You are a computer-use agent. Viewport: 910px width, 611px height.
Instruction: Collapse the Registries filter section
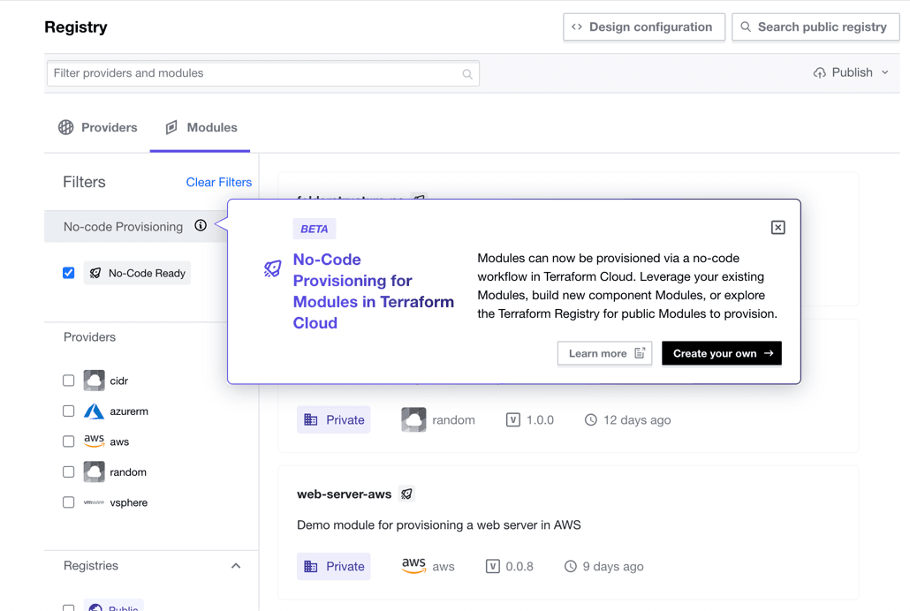[236, 566]
